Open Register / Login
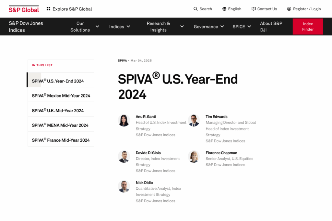The height and width of the screenshot is (221, 332). pyautogui.click(x=307, y=9)
